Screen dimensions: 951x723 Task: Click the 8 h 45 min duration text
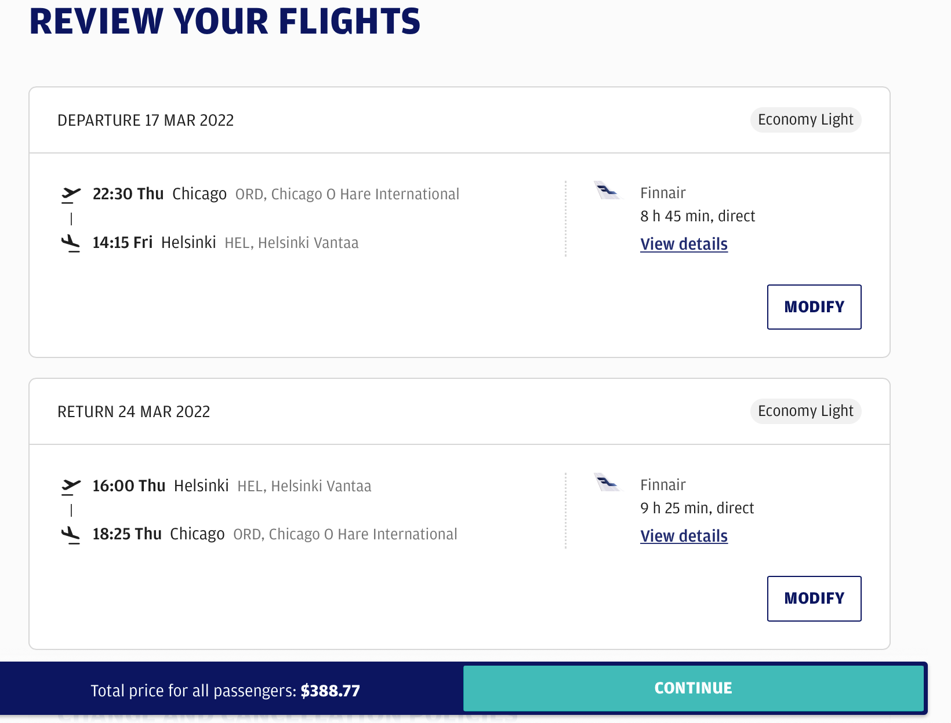point(697,217)
